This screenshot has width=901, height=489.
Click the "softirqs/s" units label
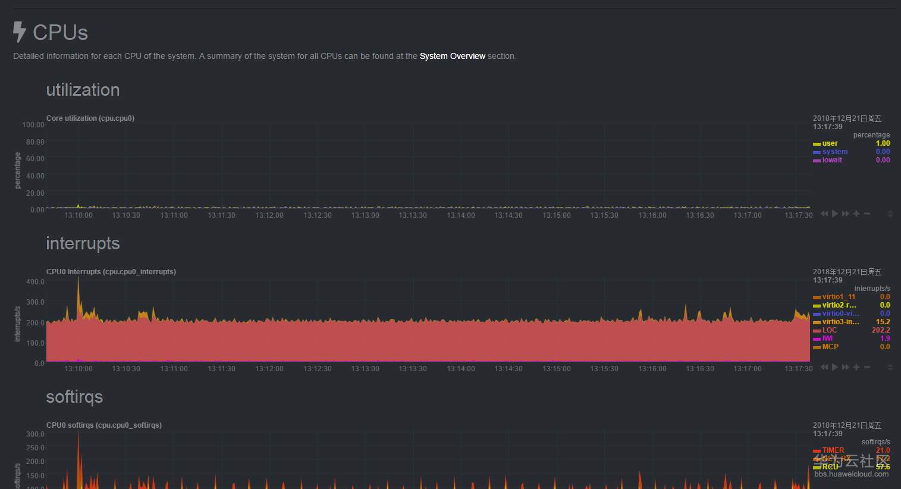(876, 442)
